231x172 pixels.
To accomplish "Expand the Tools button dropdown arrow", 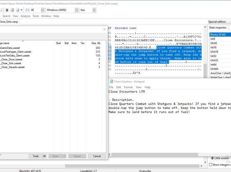I will (44, 156).
